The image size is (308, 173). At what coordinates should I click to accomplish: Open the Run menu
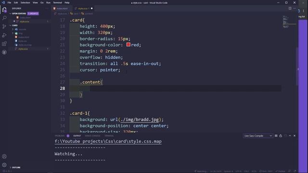tap(48, 2)
